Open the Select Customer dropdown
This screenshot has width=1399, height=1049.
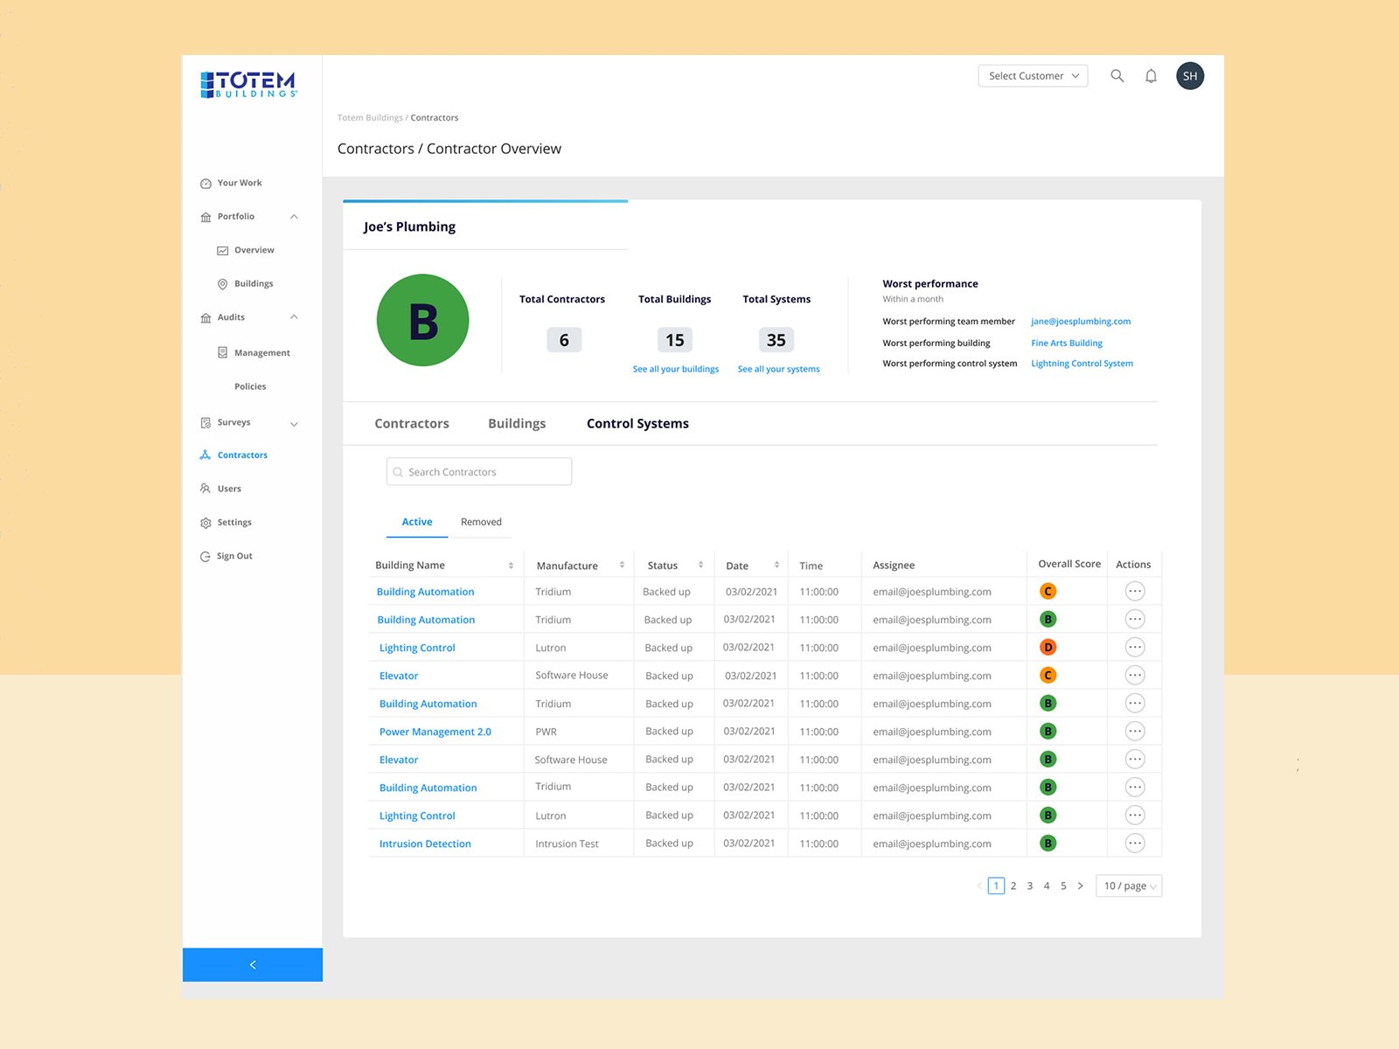1033,76
